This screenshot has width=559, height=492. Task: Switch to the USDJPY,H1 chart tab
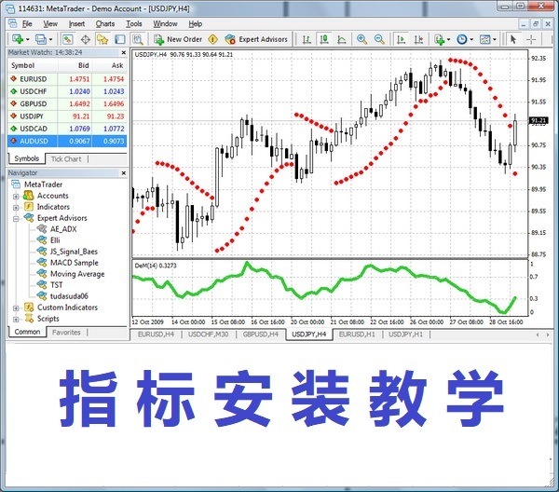click(x=405, y=335)
